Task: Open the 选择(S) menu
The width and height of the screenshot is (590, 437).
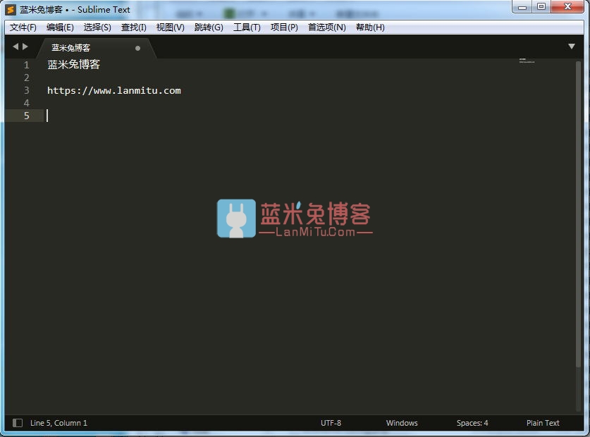Action: pos(97,27)
